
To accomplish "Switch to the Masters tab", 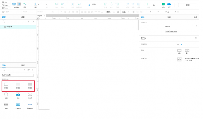I will (23, 65).
